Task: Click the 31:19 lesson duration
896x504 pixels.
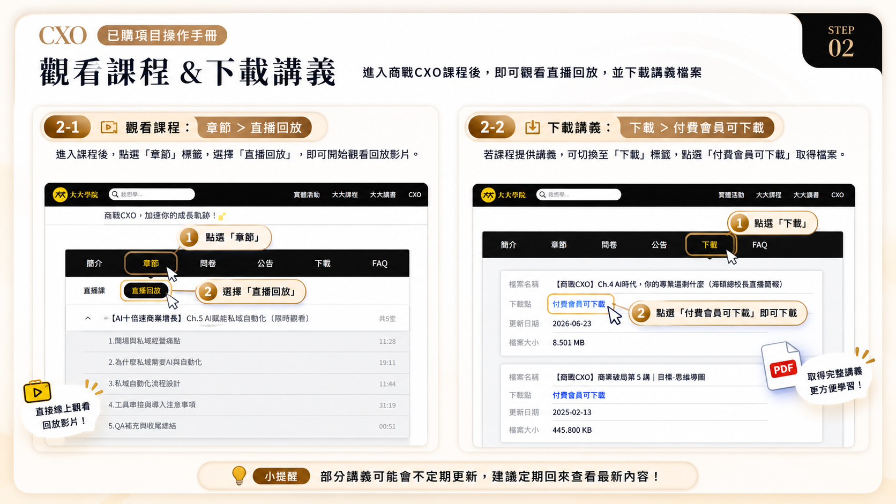Action: point(387,405)
